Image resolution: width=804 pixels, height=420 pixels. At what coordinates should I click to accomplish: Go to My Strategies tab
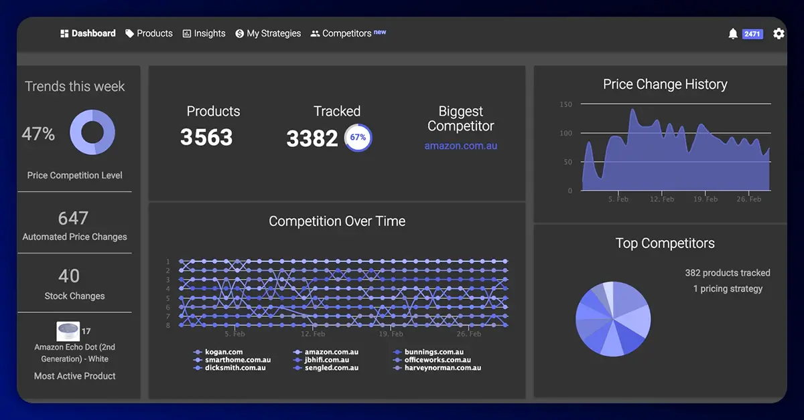tap(268, 33)
